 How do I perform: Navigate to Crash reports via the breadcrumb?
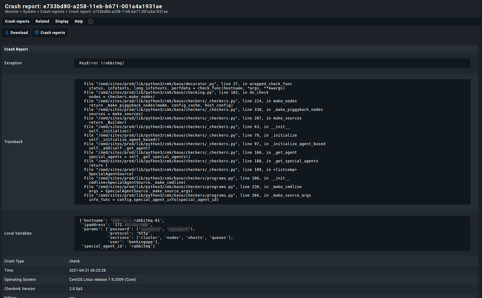point(53,11)
